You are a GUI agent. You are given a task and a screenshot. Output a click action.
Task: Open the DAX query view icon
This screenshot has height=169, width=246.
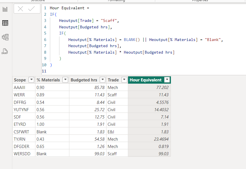(x=5, y=51)
